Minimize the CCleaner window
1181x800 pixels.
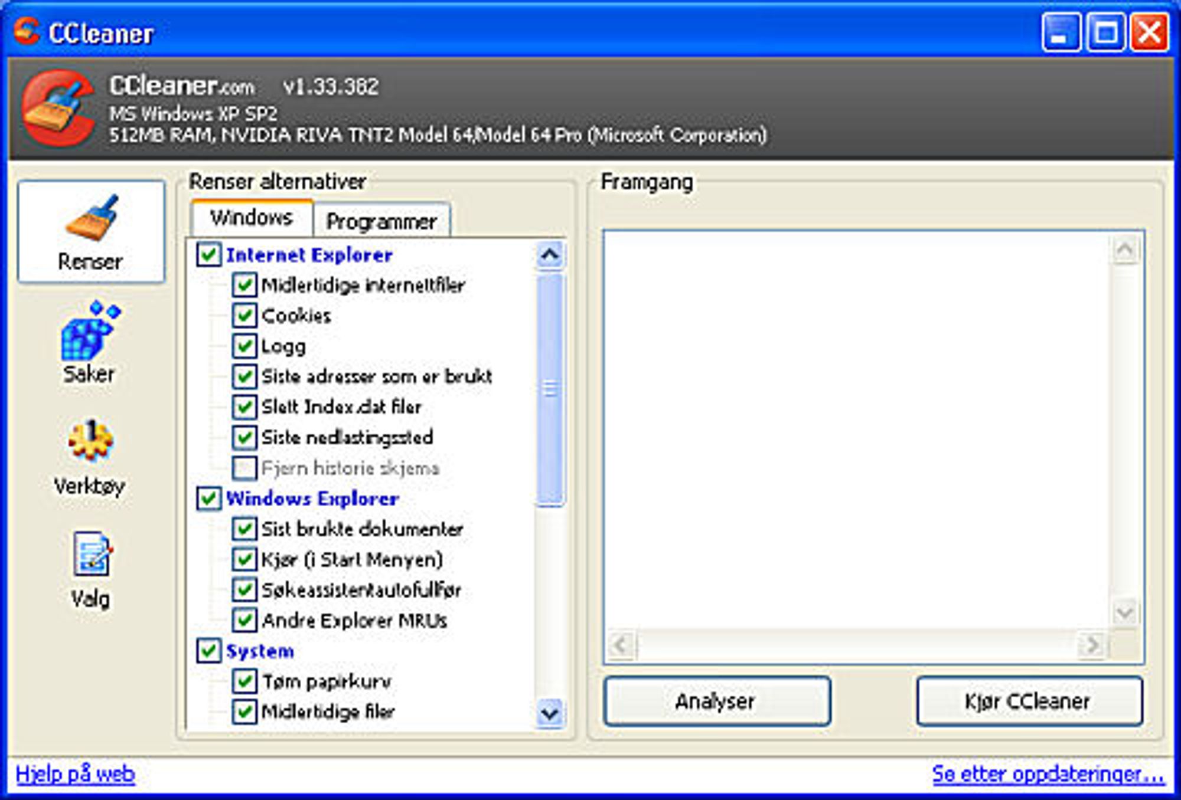(1062, 32)
